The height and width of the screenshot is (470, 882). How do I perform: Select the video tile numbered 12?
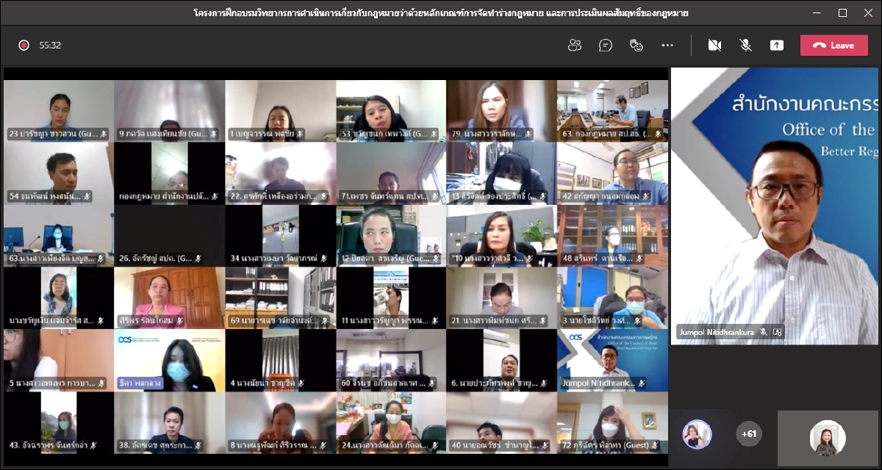[x=391, y=235]
